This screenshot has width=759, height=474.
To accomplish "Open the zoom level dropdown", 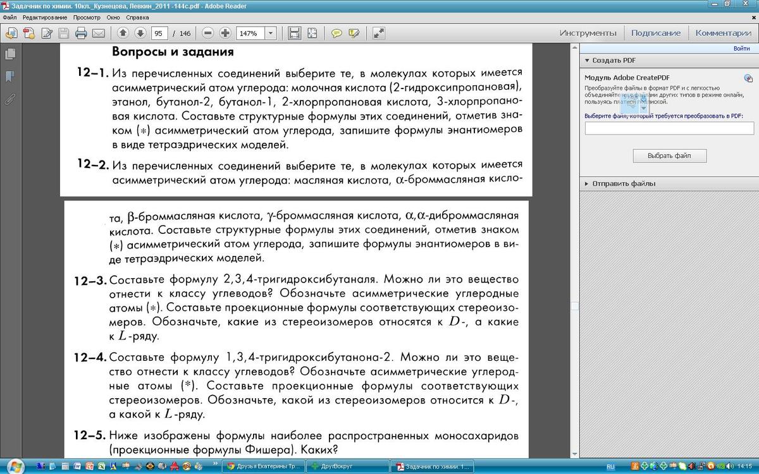I will point(271,33).
